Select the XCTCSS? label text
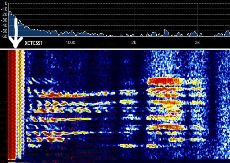 pos(33,43)
